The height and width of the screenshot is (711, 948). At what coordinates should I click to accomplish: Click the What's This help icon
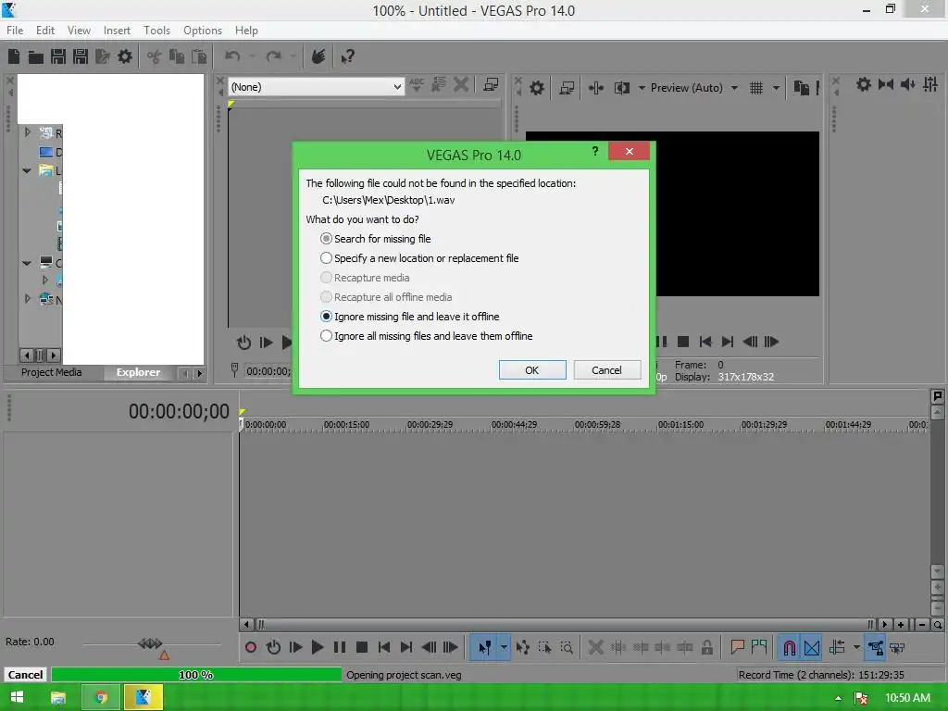[x=348, y=56]
